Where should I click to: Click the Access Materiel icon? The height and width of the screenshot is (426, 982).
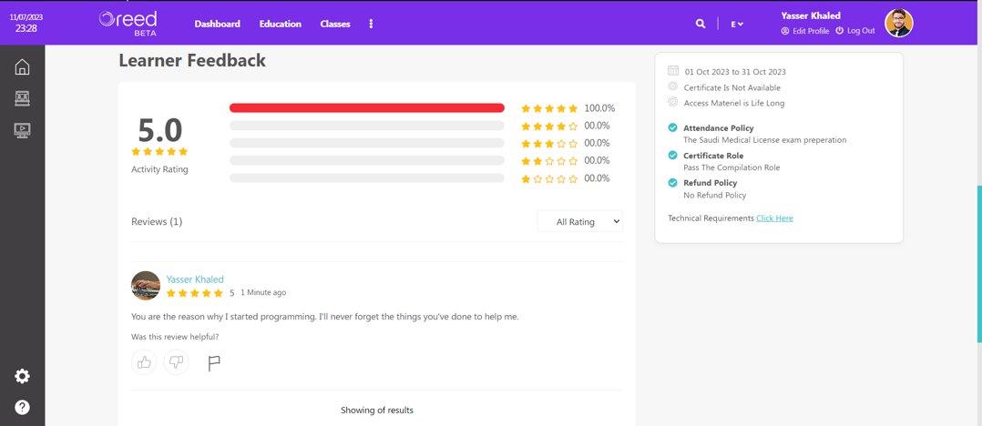(x=672, y=102)
